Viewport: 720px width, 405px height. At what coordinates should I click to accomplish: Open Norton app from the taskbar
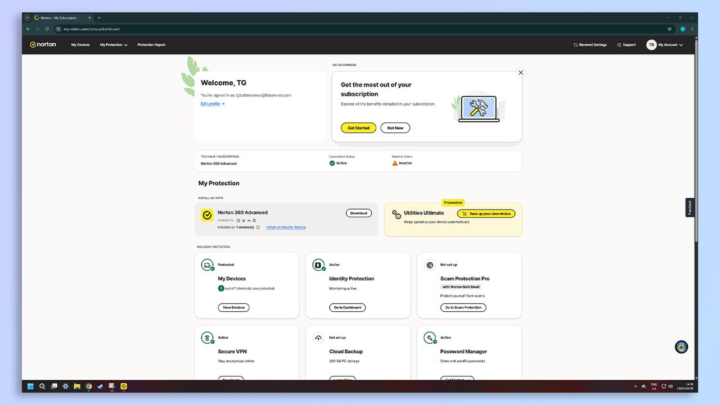point(124,386)
